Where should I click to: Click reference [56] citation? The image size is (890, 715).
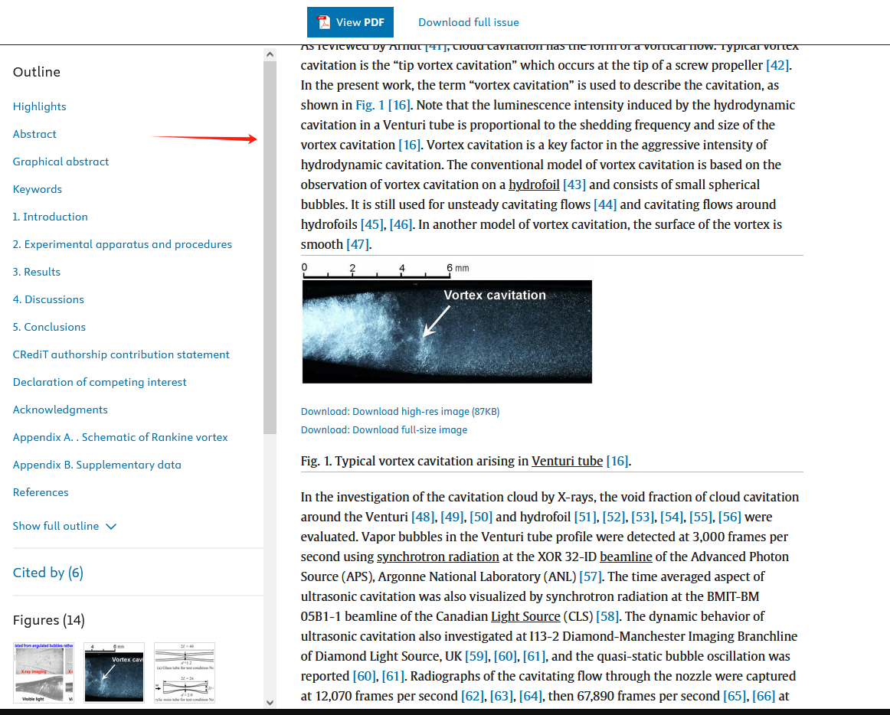point(729,517)
